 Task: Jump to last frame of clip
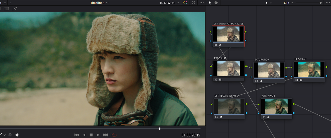(106, 135)
